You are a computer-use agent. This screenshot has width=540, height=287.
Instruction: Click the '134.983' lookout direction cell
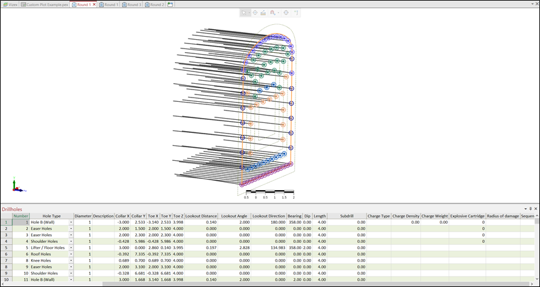269,247
